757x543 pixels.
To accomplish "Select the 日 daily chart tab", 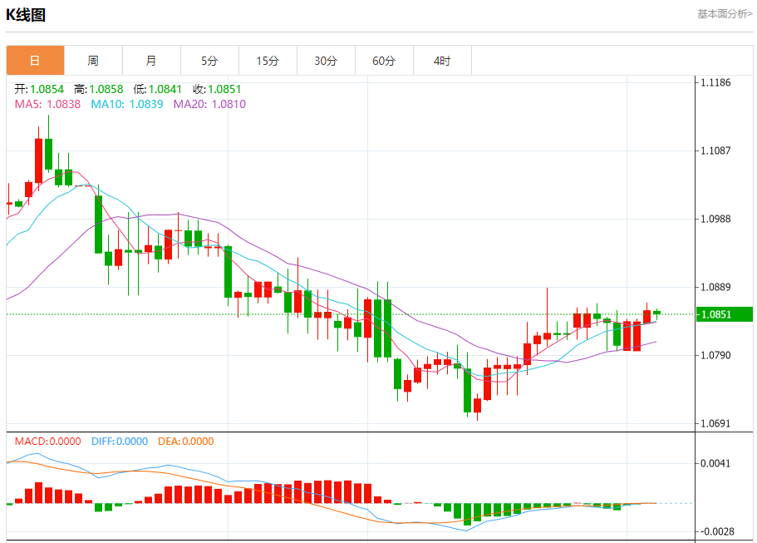I will 35,61.
